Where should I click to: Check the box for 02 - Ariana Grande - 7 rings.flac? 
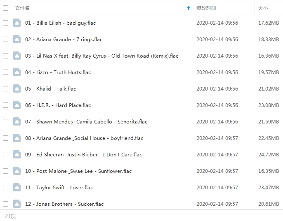6,39
